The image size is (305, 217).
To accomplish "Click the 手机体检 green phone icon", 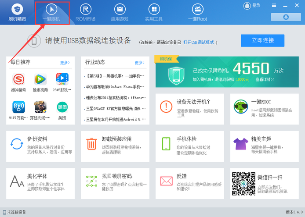I will (x=166, y=144).
